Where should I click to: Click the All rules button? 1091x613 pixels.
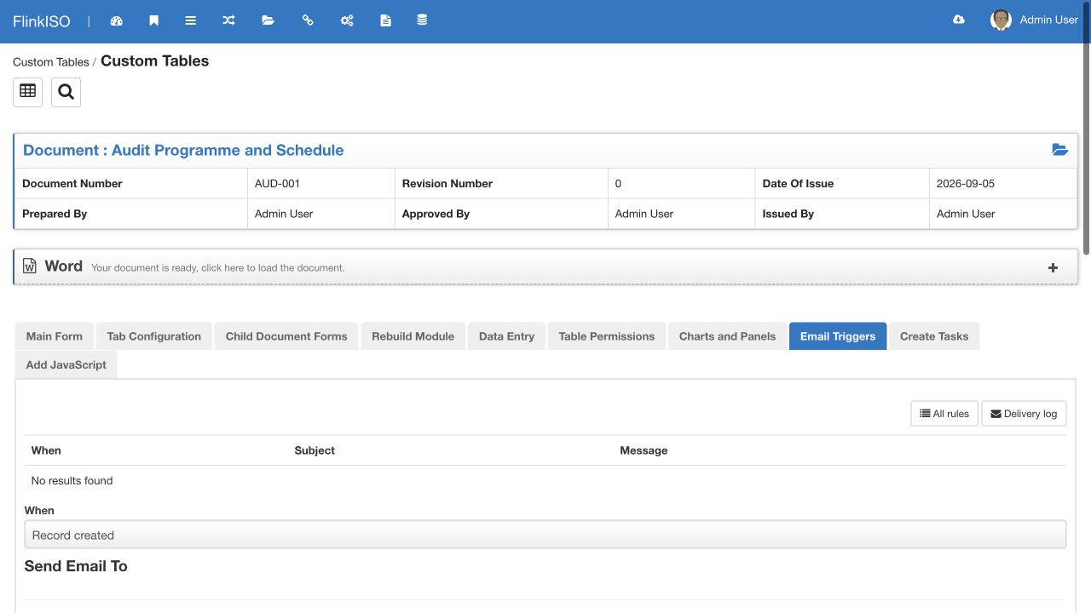click(x=944, y=414)
